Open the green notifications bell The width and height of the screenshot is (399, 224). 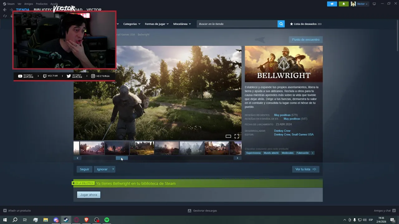[x=344, y=4]
